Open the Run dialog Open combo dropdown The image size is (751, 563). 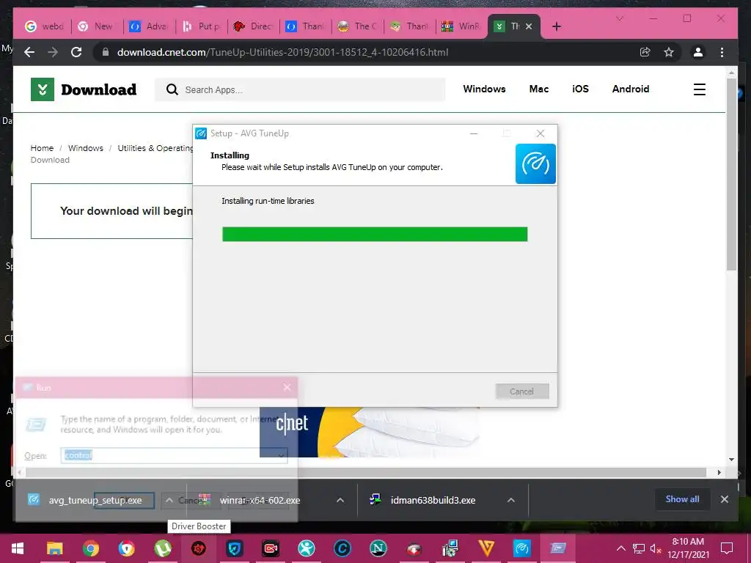[281, 455]
